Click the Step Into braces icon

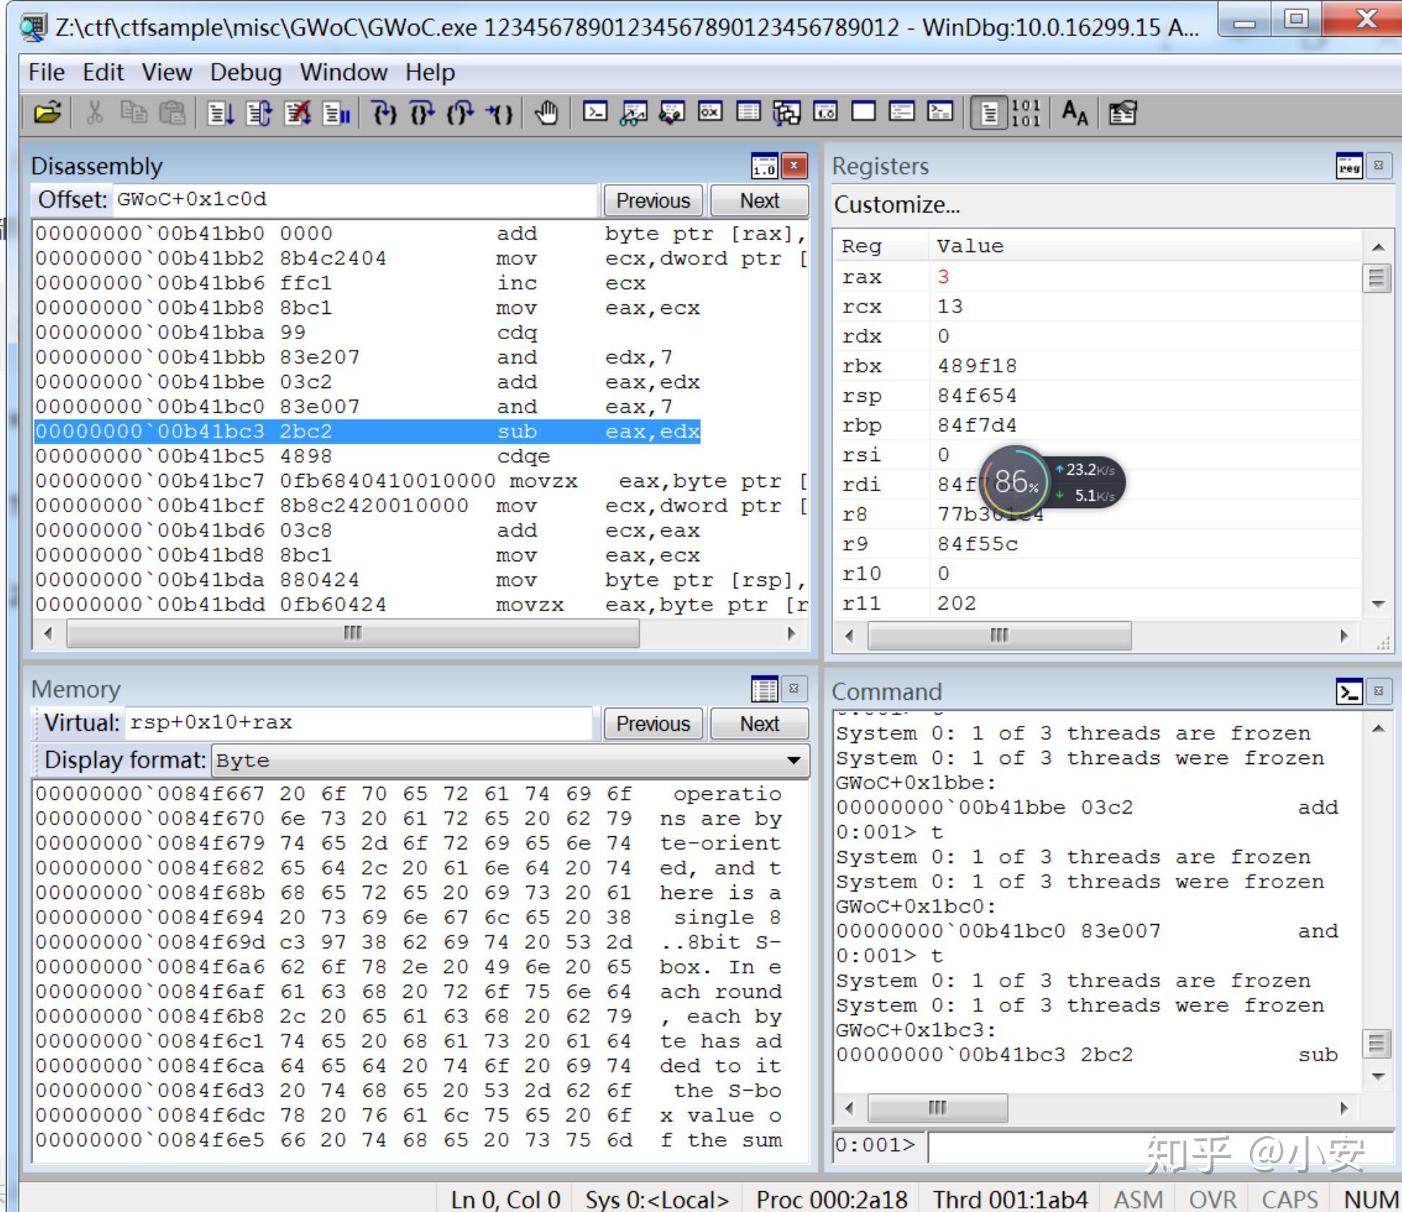coord(384,113)
